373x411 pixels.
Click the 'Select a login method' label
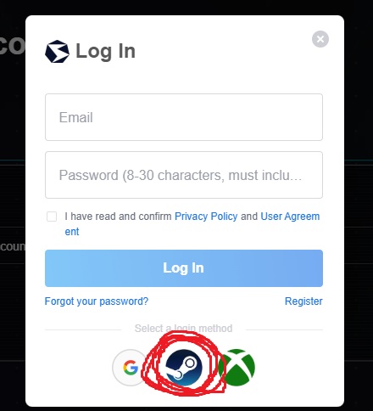183,329
